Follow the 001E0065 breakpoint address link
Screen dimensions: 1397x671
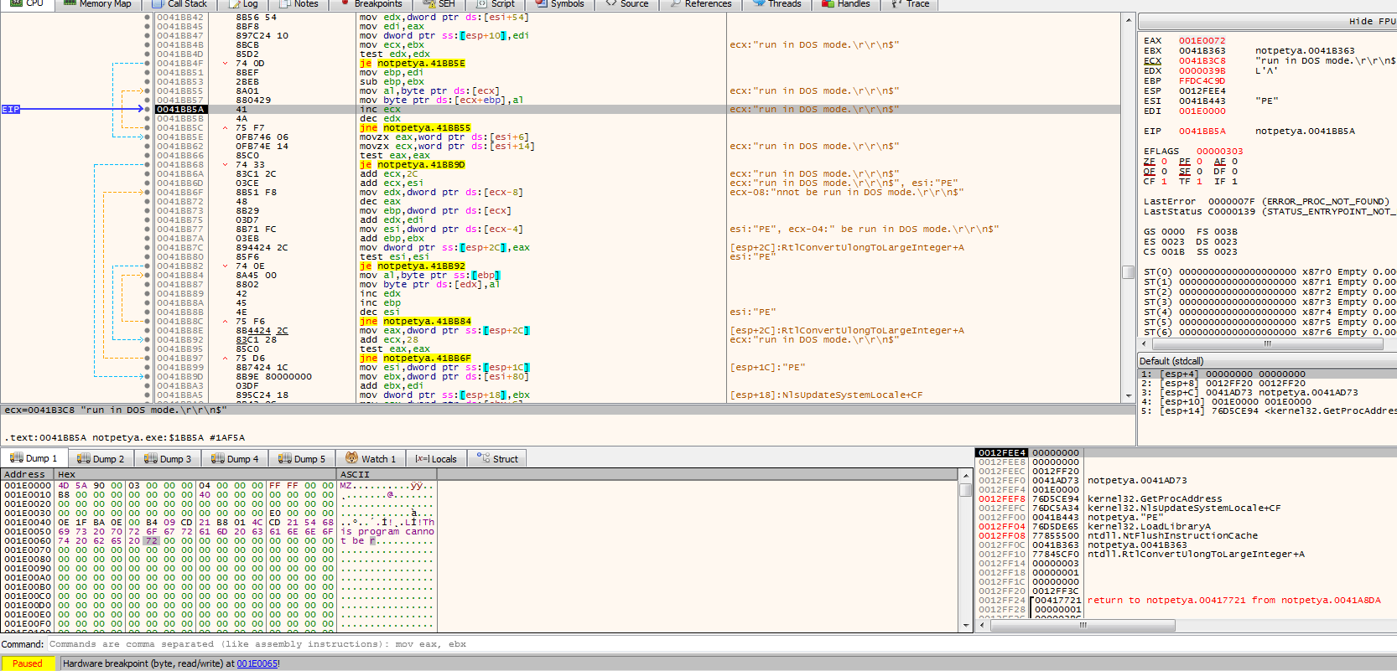click(257, 663)
